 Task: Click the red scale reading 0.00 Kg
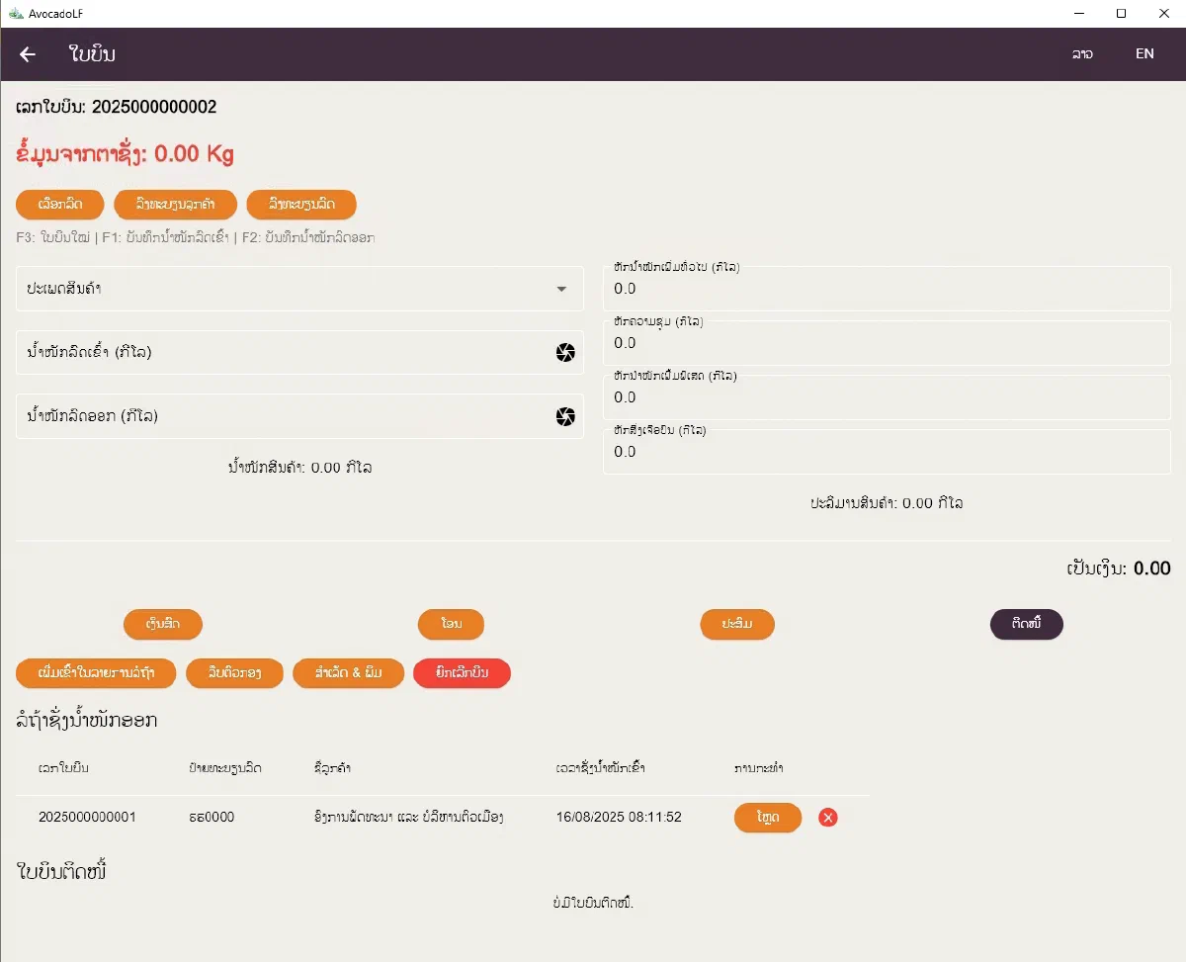(194, 154)
